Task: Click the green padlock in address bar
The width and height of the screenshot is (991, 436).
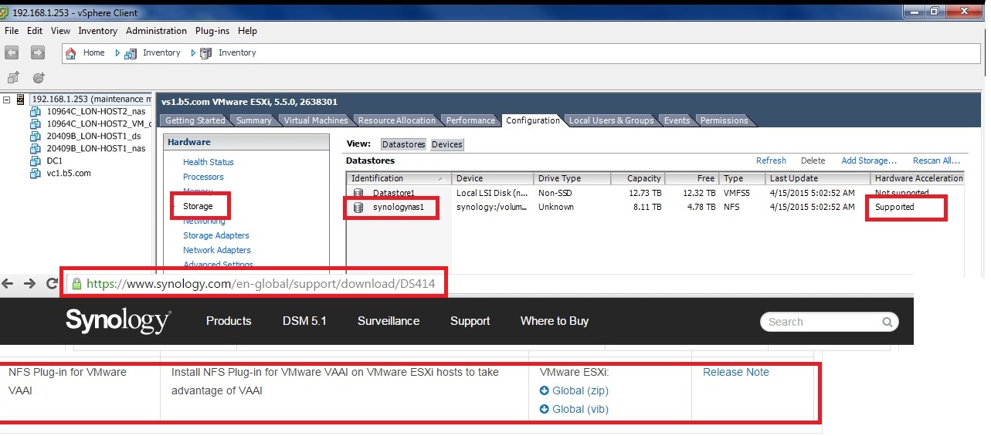Action: tap(76, 284)
